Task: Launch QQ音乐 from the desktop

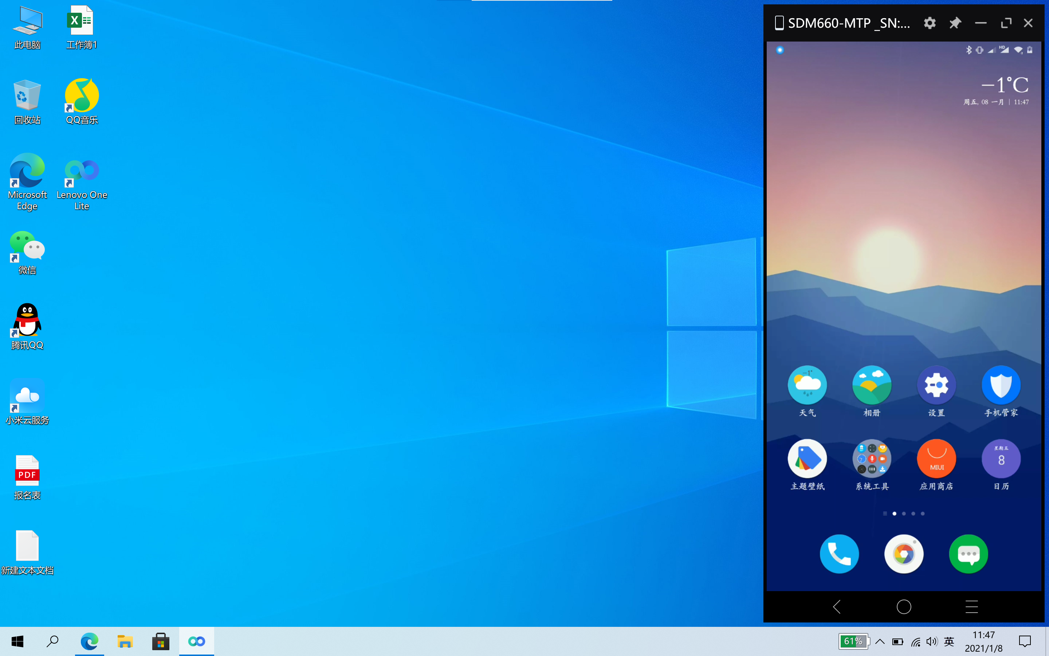Action: tap(82, 102)
